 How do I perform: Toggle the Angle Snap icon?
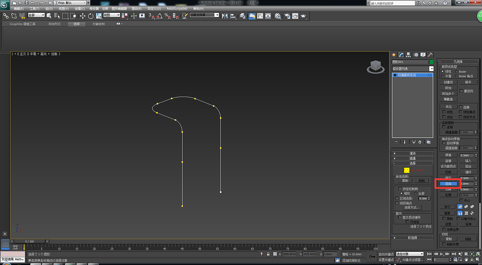[159, 16]
